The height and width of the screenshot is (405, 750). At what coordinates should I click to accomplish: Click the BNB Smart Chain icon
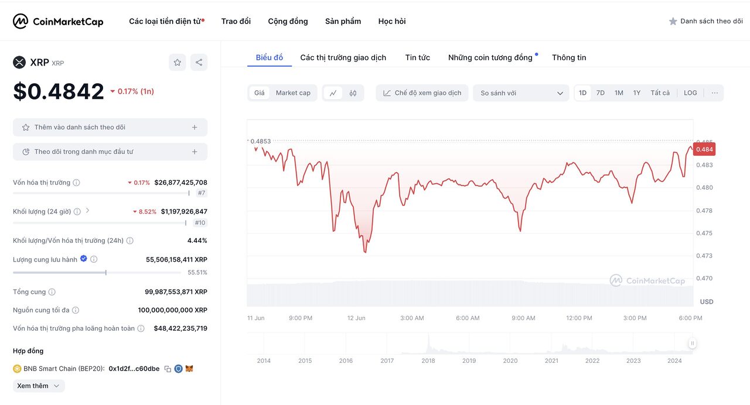[17, 369]
